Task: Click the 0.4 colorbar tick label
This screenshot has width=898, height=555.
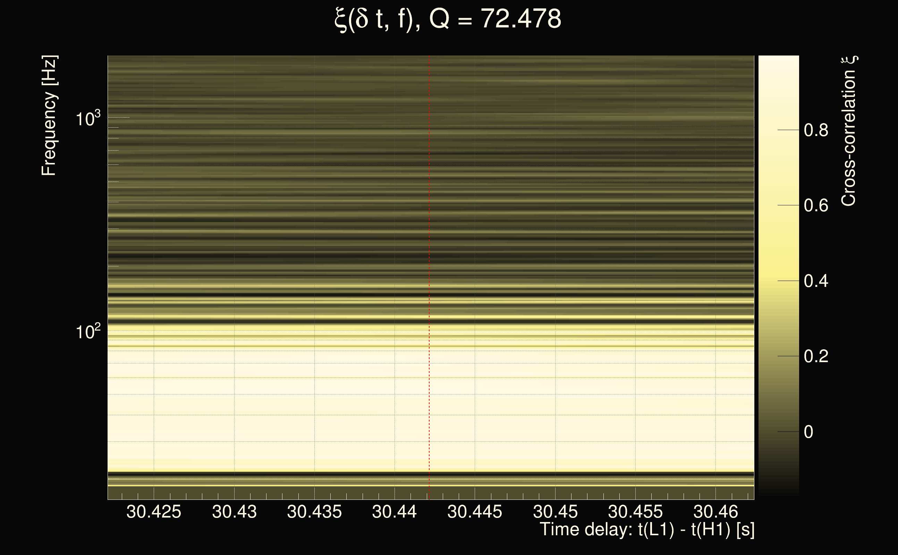Action: click(816, 281)
